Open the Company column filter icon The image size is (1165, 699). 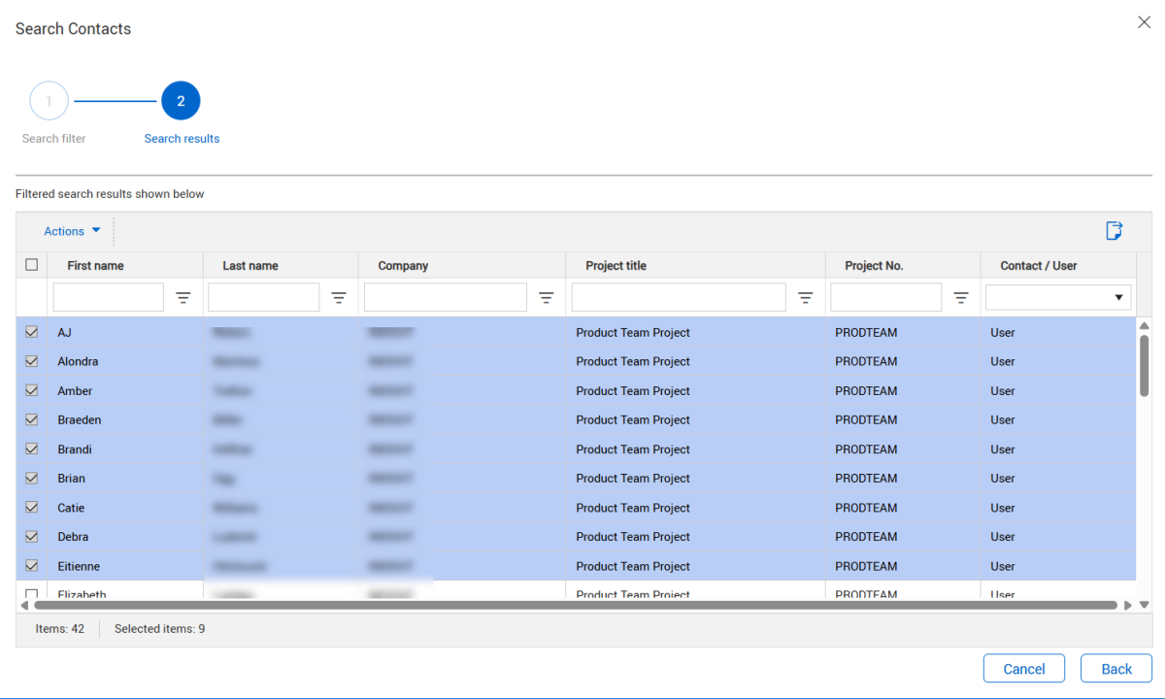click(547, 298)
